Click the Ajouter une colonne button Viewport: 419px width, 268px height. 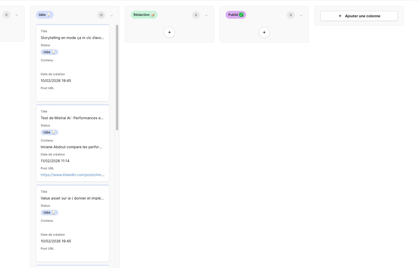359,16
